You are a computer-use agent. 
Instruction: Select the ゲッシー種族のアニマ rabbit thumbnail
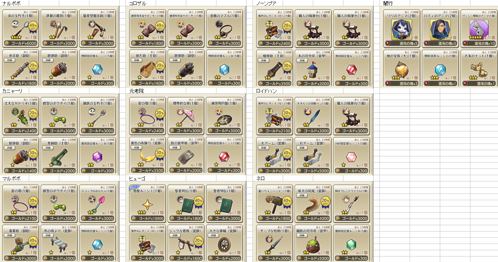(478, 29)
